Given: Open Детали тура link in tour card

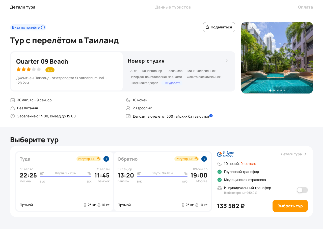Looking at the screenshot, I should coord(294,154).
